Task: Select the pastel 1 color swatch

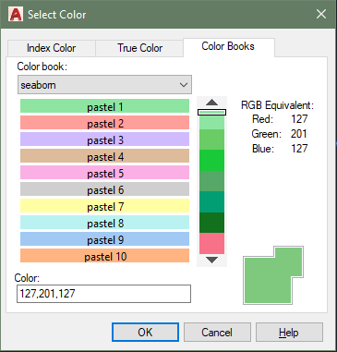Action: pos(104,106)
